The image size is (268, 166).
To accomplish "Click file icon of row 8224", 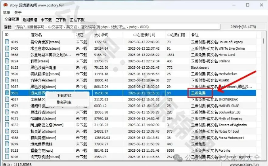I will click(x=7, y=61).
